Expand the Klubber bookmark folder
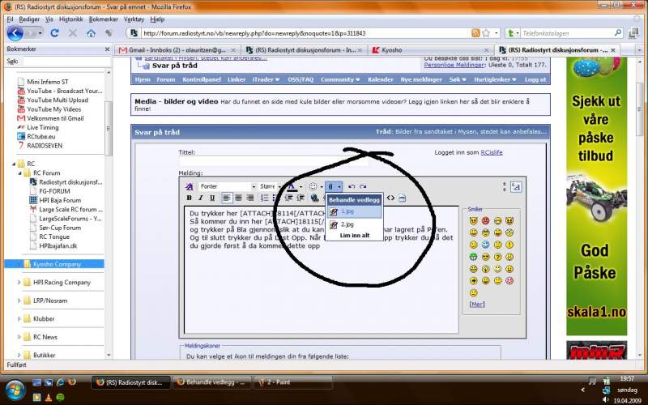 [19, 319]
